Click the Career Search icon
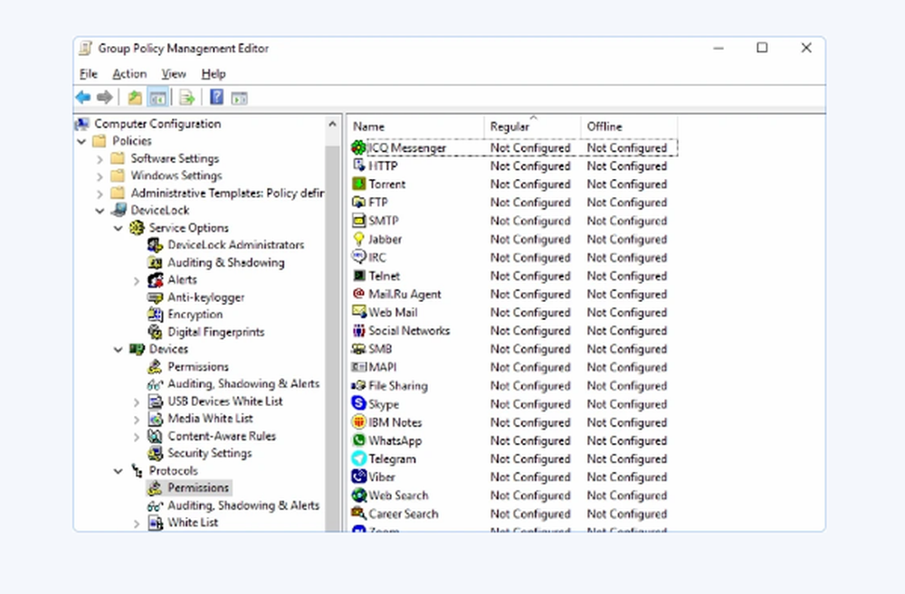The height and width of the screenshot is (594, 905). click(359, 514)
